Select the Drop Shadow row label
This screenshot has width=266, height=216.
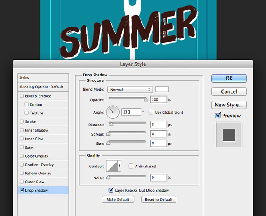click(x=36, y=190)
